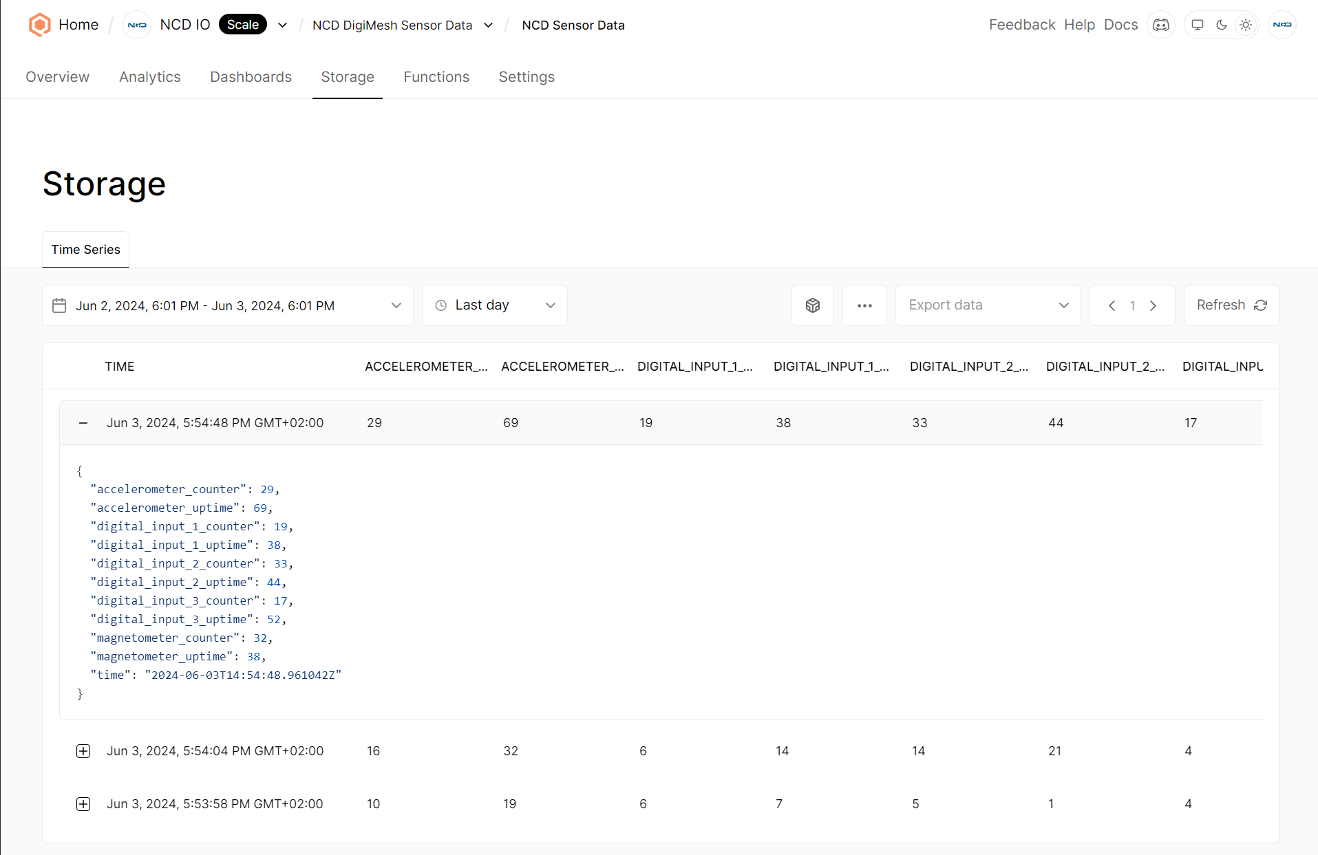1318x855 pixels.
Task: Go to the next page with the right chevron
Action: (1153, 305)
